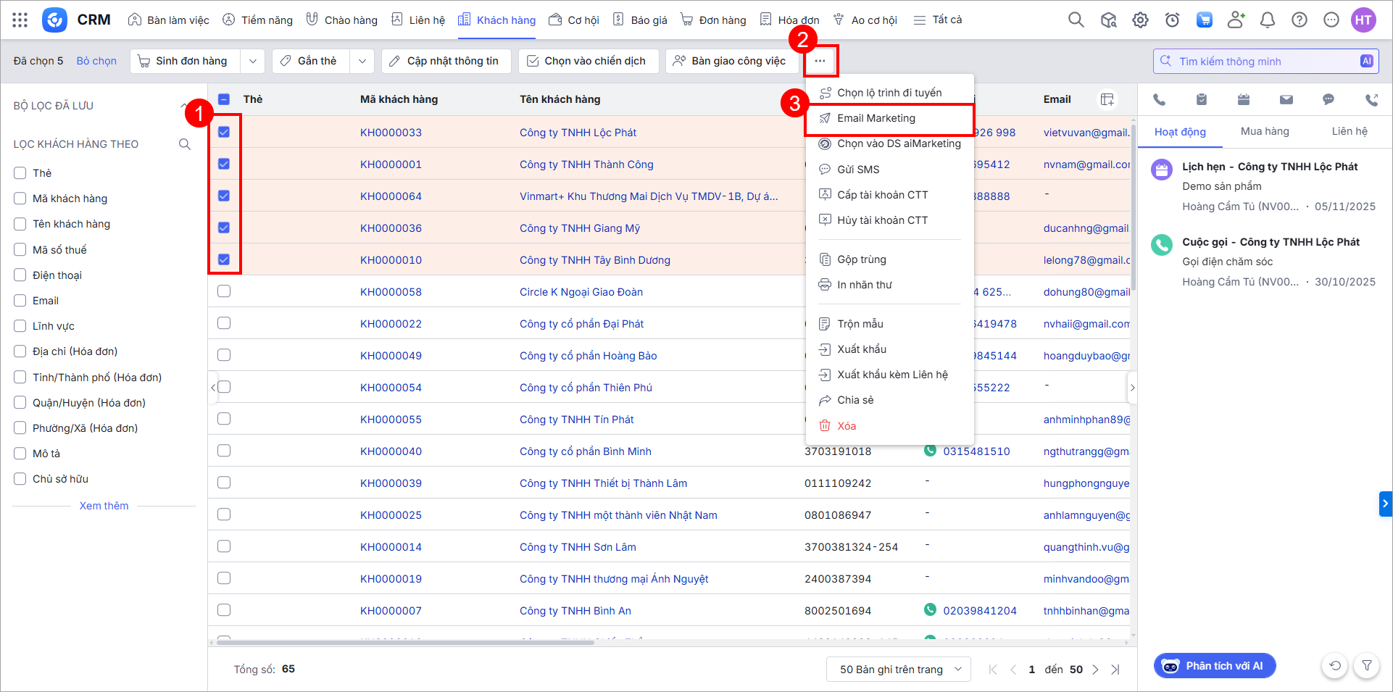Click the refresh icon at bottom right
The width and height of the screenshot is (1393, 692).
tap(1335, 665)
